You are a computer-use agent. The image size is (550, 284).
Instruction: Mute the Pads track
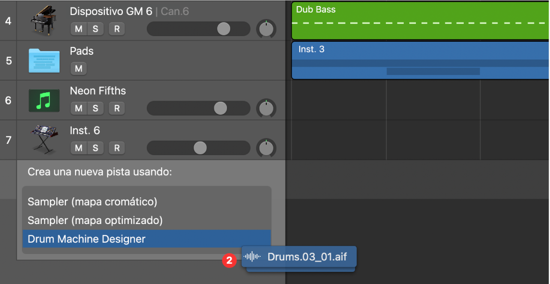click(78, 68)
